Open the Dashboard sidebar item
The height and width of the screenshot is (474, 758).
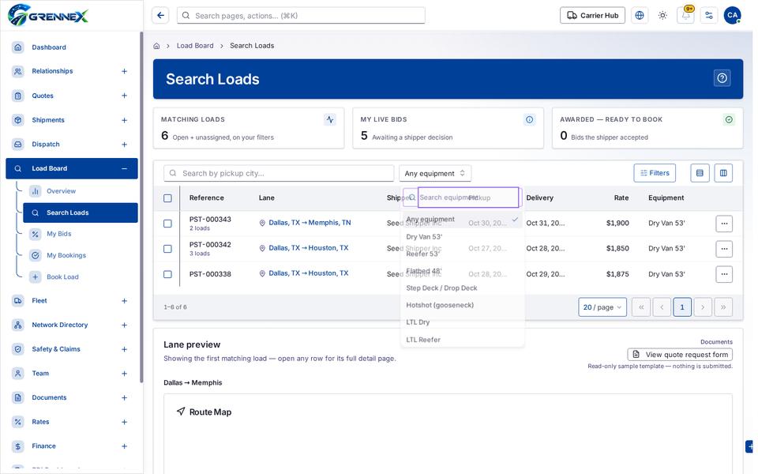[72, 47]
